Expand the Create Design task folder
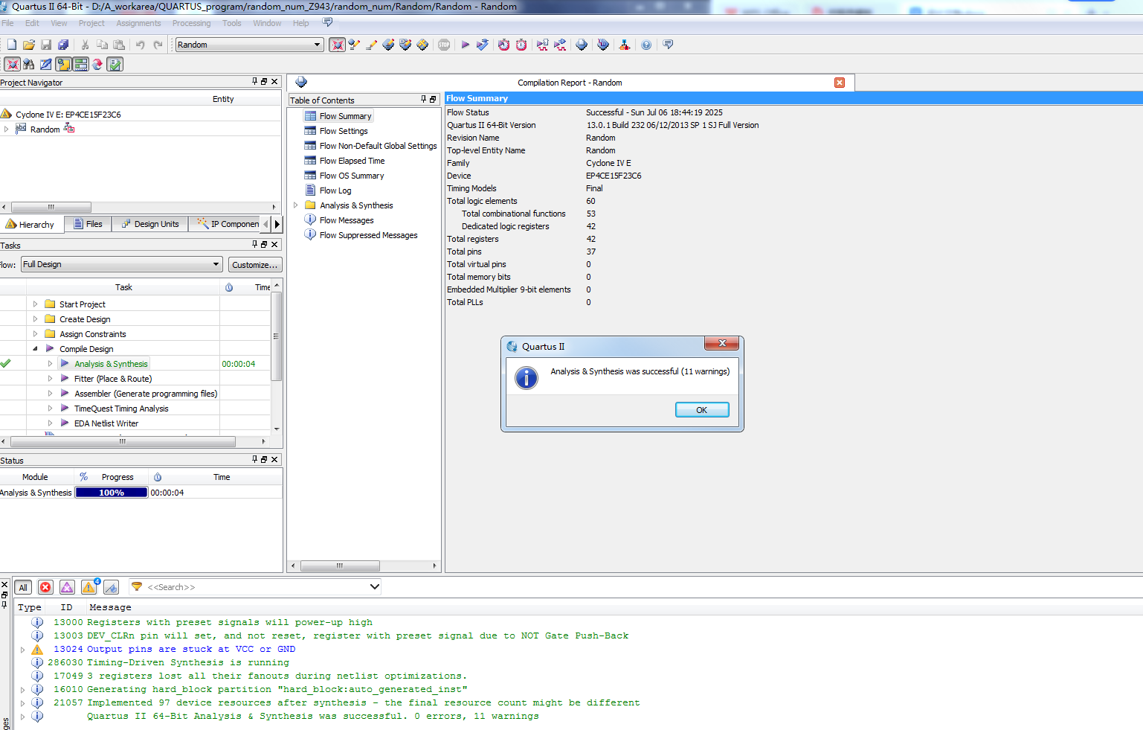The image size is (1143, 730). pos(35,319)
